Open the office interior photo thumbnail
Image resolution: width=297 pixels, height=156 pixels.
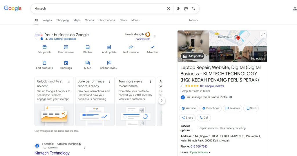click(x=193, y=46)
